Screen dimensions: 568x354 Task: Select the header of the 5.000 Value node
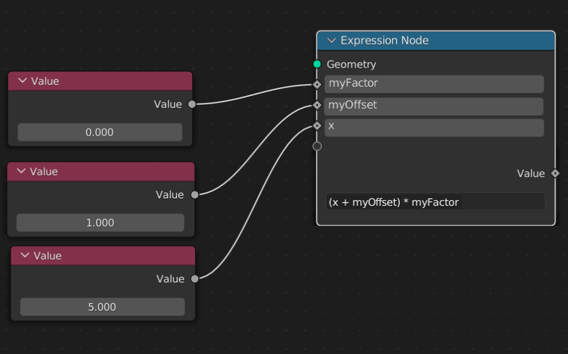click(103, 256)
